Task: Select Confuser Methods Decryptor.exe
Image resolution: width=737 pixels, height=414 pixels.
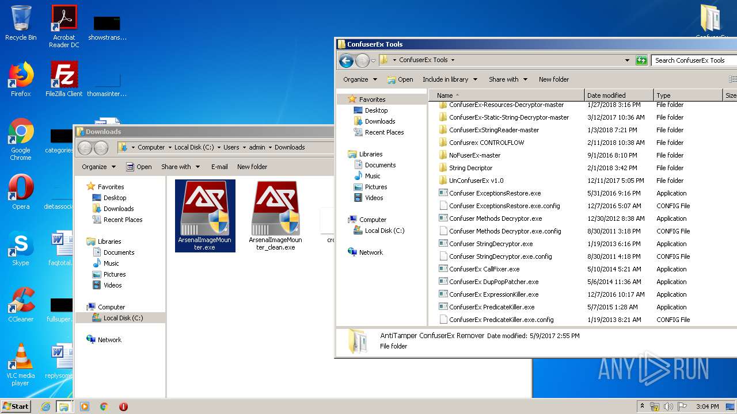Action: pyautogui.click(x=495, y=218)
